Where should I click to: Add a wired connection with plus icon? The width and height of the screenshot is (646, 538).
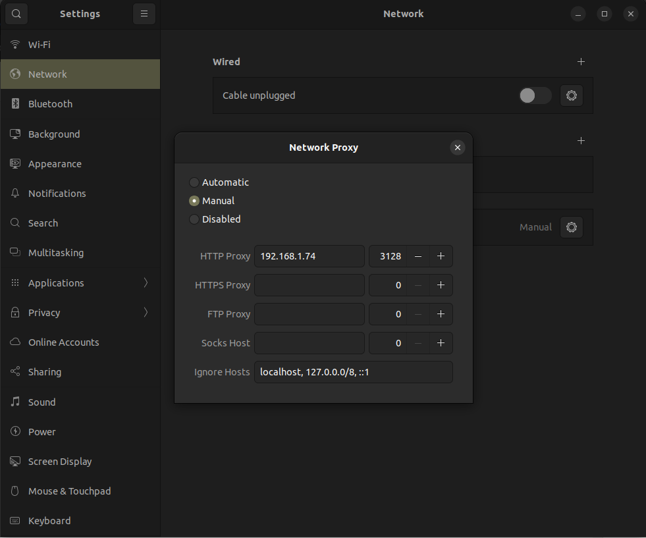(581, 62)
